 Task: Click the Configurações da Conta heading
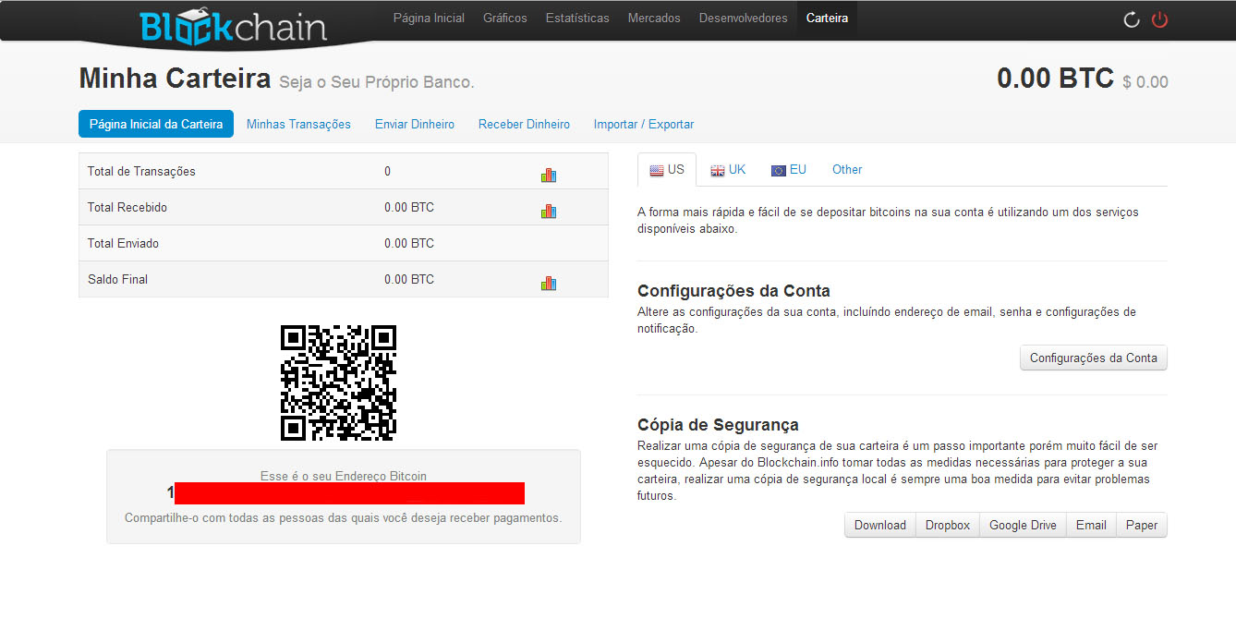[x=733, y=291]
